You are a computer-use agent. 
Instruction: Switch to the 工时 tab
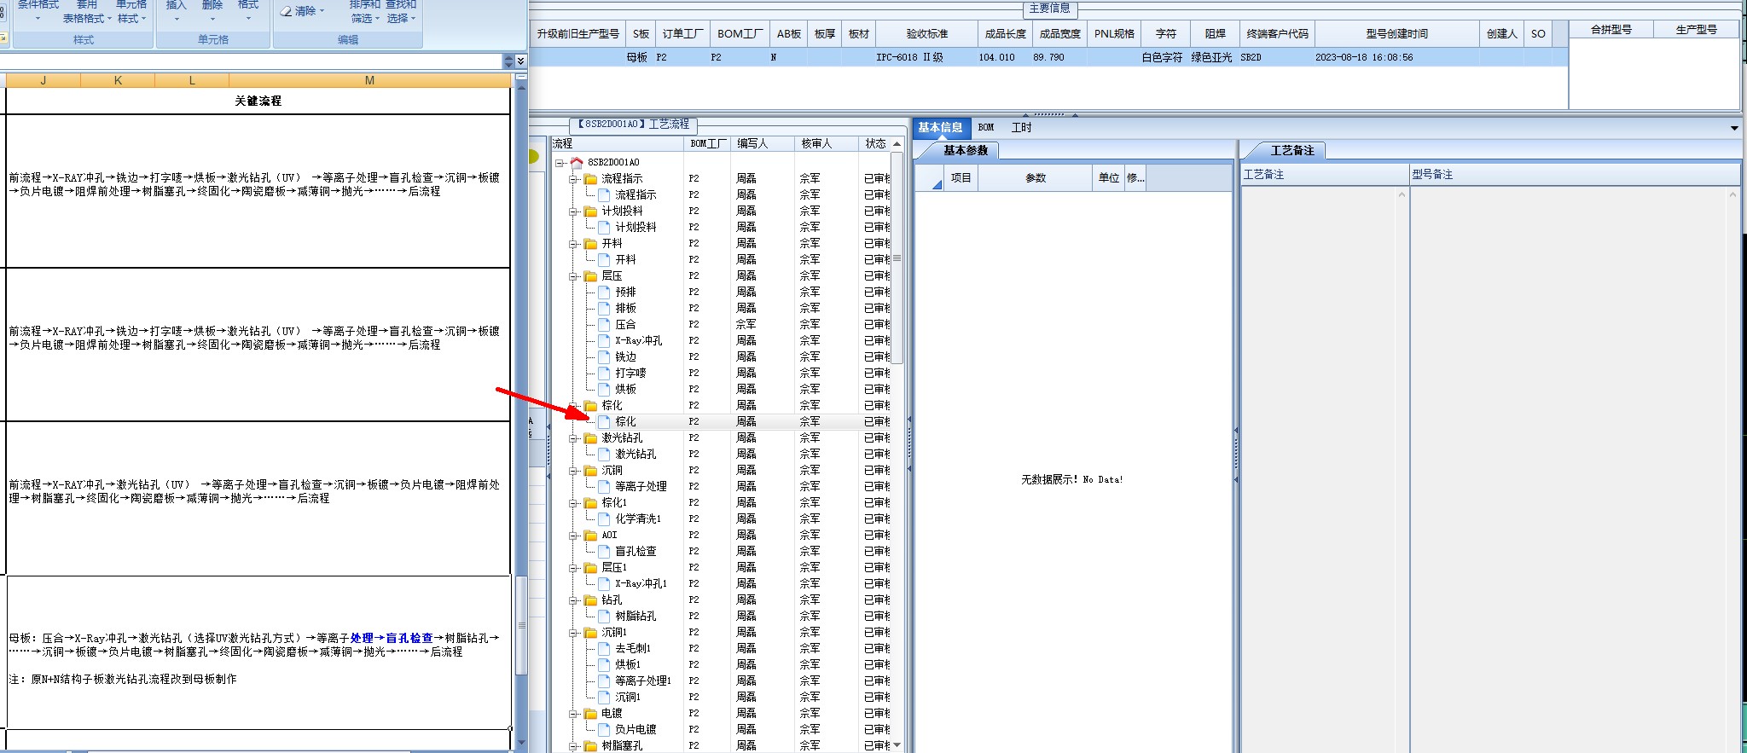pyautogui.click(x=1021, y=128)
